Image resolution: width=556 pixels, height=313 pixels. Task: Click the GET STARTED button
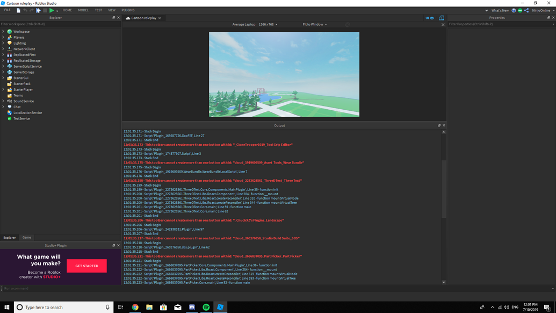(x=87, y=266)
